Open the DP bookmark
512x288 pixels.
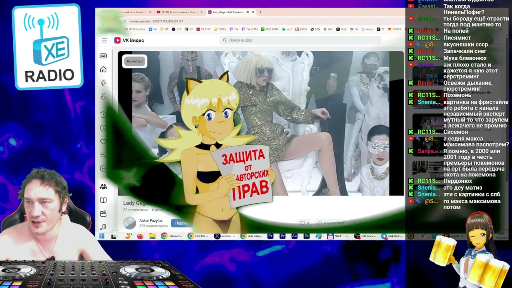tap(188, 29)
